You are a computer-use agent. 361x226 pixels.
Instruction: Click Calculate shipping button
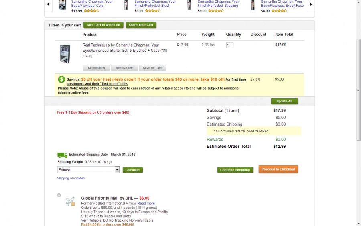tap(132, 170)
